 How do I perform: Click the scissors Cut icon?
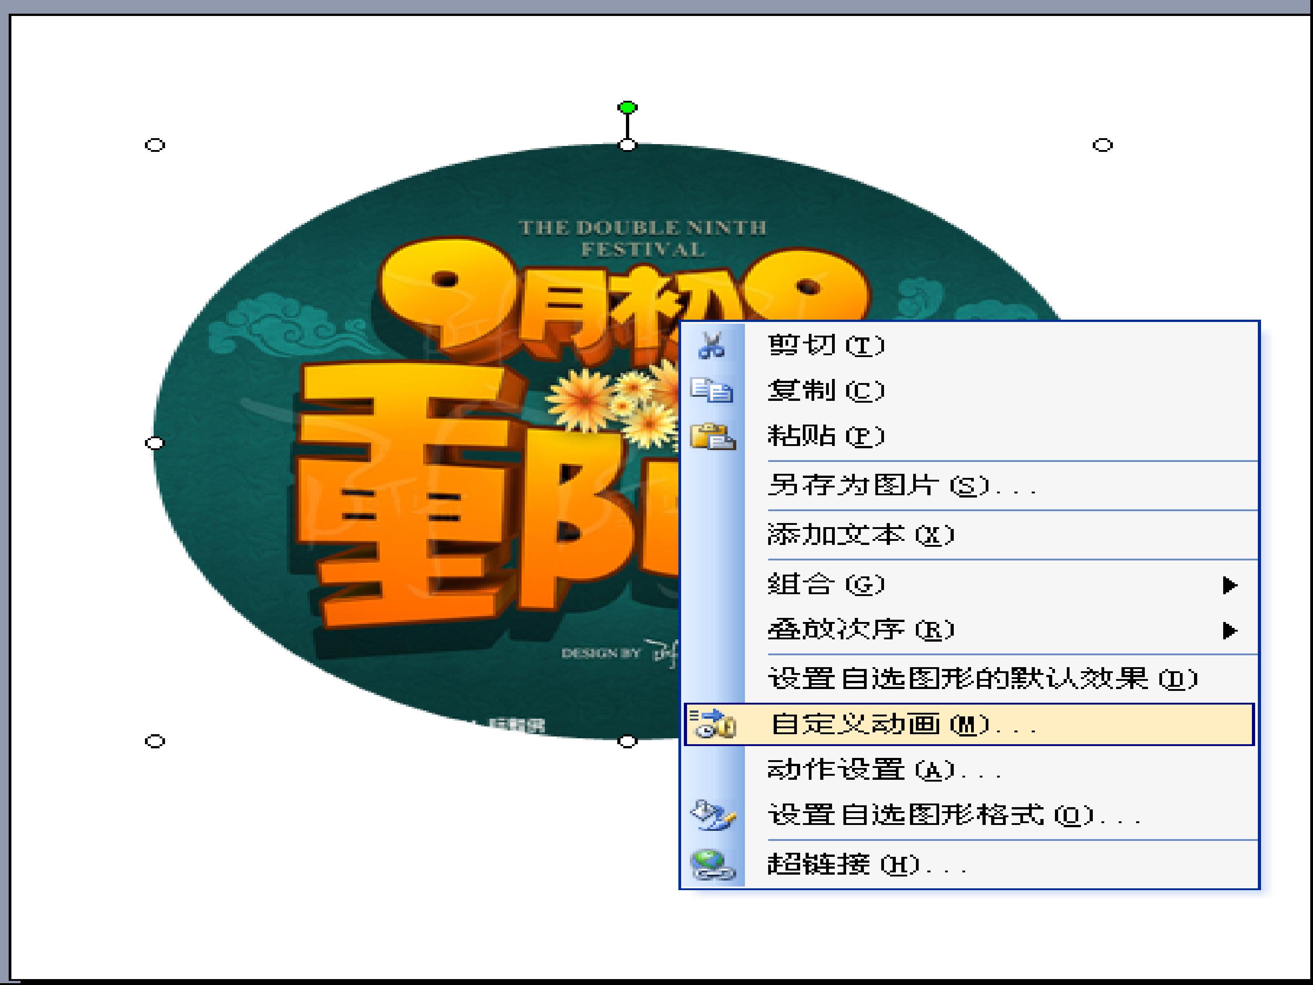pos(712,345)
